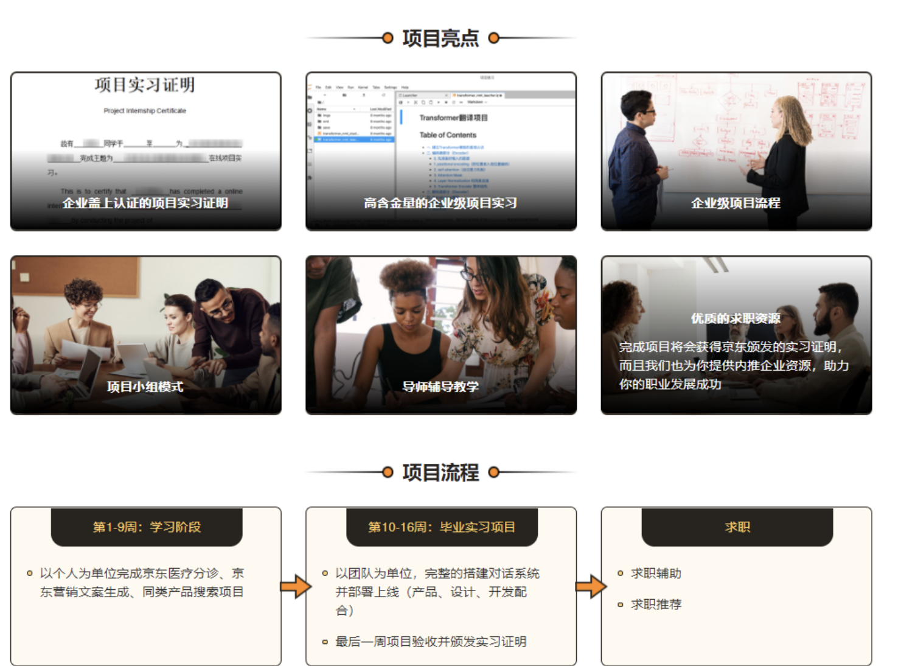Viewport: 915px width, 666px height.
Task: Click the 第10-16周：毕业实习项目 header
Action: click(442, 527)
